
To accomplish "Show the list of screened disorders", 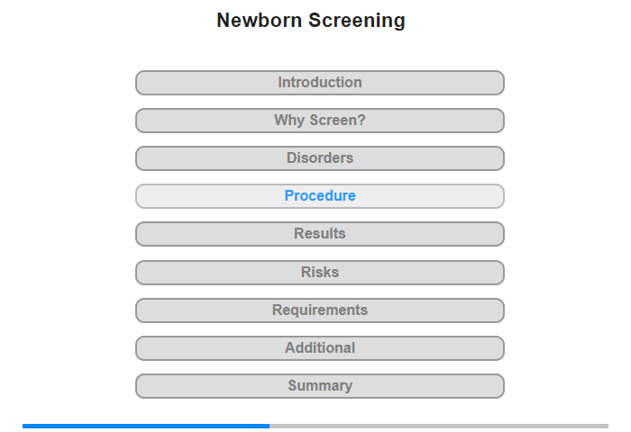I will point(320,158).
